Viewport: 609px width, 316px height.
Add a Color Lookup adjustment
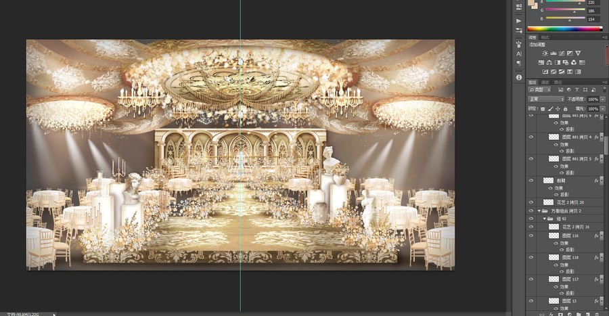582,62
